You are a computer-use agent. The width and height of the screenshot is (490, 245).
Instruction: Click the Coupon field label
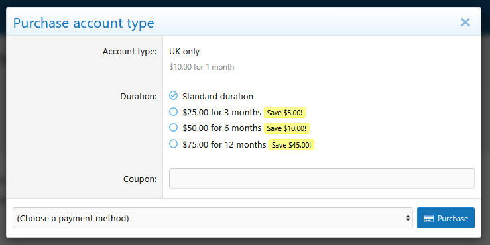pos(140,179)
